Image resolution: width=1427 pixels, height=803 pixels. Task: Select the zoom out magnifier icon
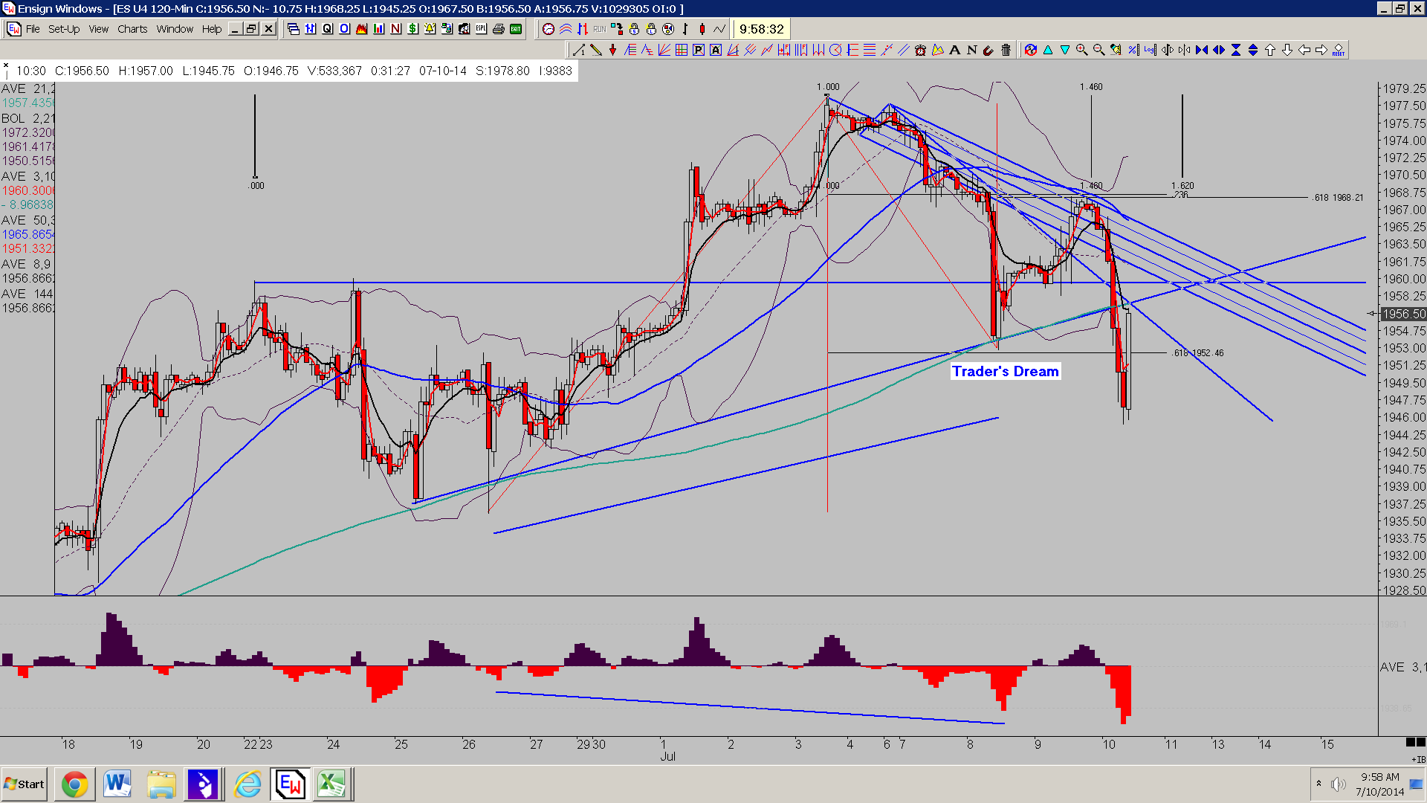tap(1098, 50)
